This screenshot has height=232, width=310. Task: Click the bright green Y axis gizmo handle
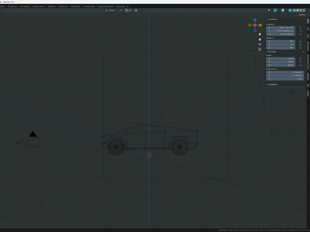260,25
